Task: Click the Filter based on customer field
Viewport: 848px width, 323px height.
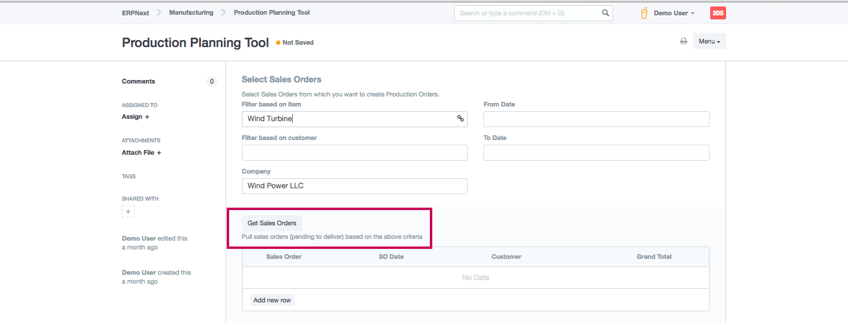Action: 355,153
